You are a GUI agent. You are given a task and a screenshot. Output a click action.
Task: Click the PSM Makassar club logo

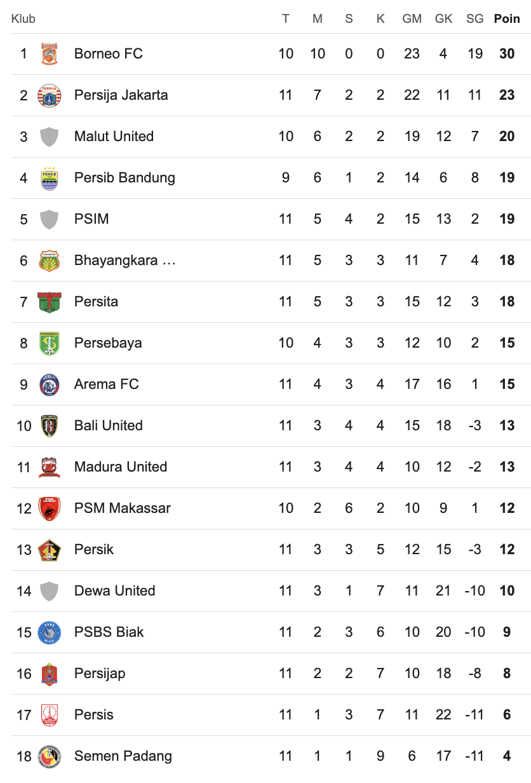[49, 508]
